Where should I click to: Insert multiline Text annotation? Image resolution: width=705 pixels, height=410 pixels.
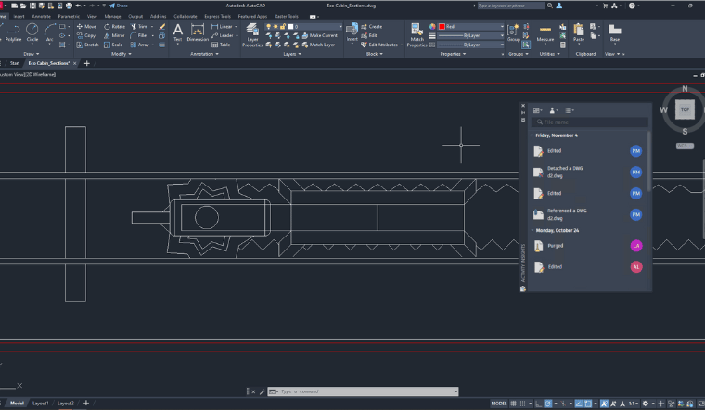(177, 32)
